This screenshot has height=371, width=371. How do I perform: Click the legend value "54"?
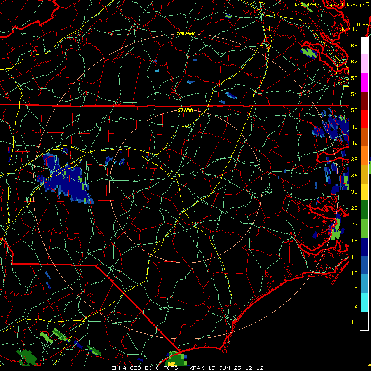click(x=354, y=94)
